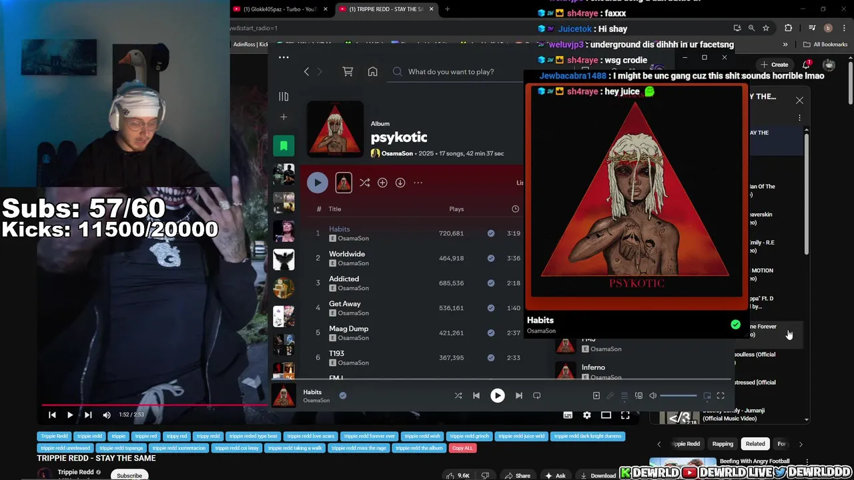
Task: Open Connect to a device
Action: pyautogui.click(x=638, y=396)
